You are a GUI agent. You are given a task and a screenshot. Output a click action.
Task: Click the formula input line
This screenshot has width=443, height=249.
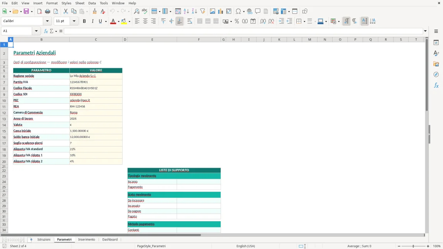pos(243,31)
